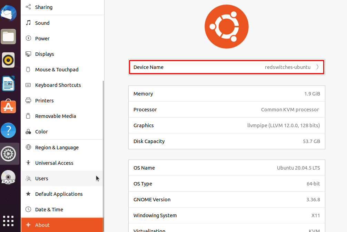Click the OS Name row label

(144, 168)
